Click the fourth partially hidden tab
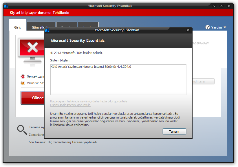Image resolution: width=238 pixels, height=167 pixels. tap(88, 25)
